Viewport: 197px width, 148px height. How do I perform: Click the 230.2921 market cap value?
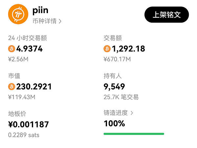34,87
